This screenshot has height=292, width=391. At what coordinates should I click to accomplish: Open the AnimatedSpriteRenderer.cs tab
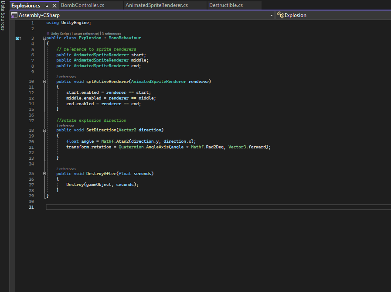[156, 5]
